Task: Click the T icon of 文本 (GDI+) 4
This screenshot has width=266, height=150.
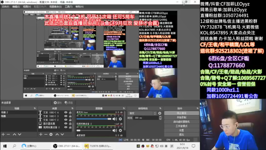Action: point(40,112)
